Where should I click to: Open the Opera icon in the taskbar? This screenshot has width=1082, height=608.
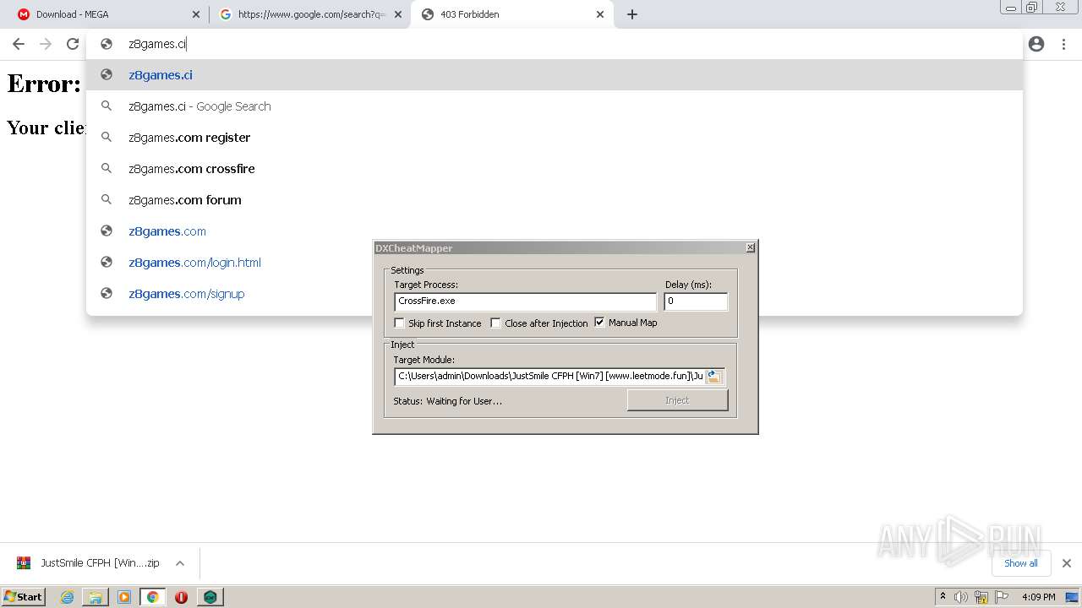(181, 597)
